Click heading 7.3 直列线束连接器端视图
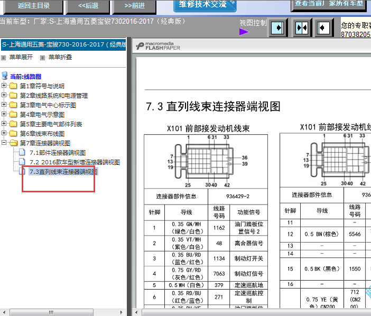Screen dimensions: 371x316 pyautogui.click(x=213, y=106)
